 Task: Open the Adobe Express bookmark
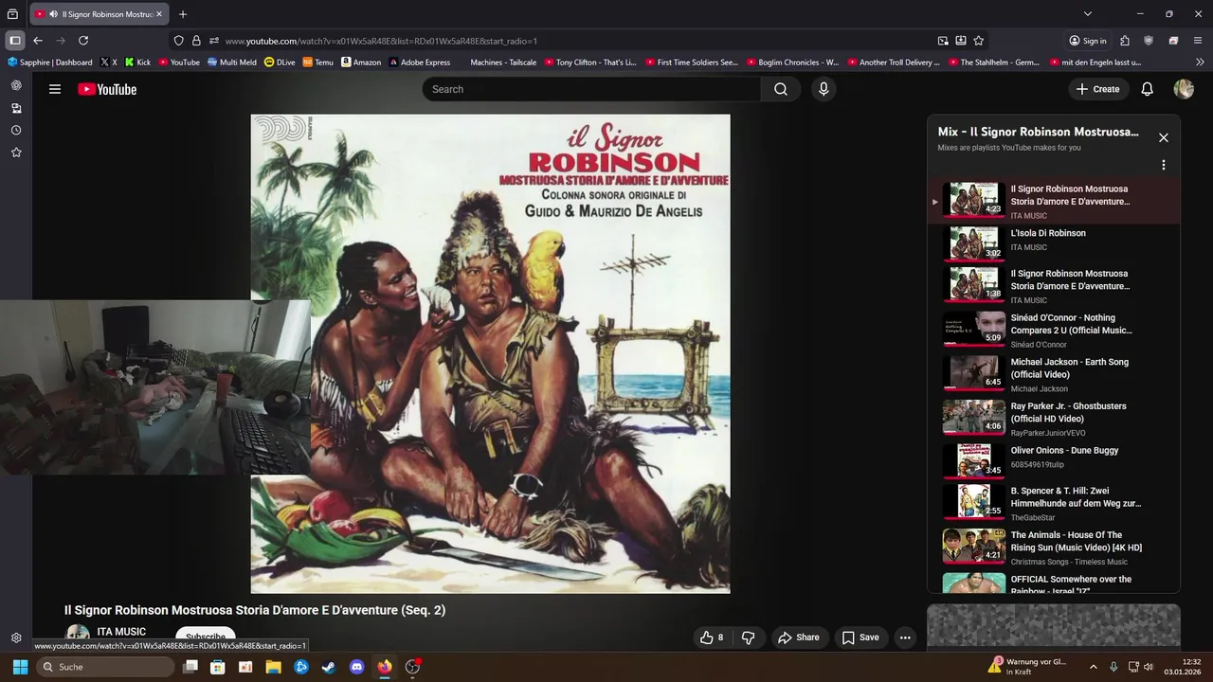click(x=419, y=63)
